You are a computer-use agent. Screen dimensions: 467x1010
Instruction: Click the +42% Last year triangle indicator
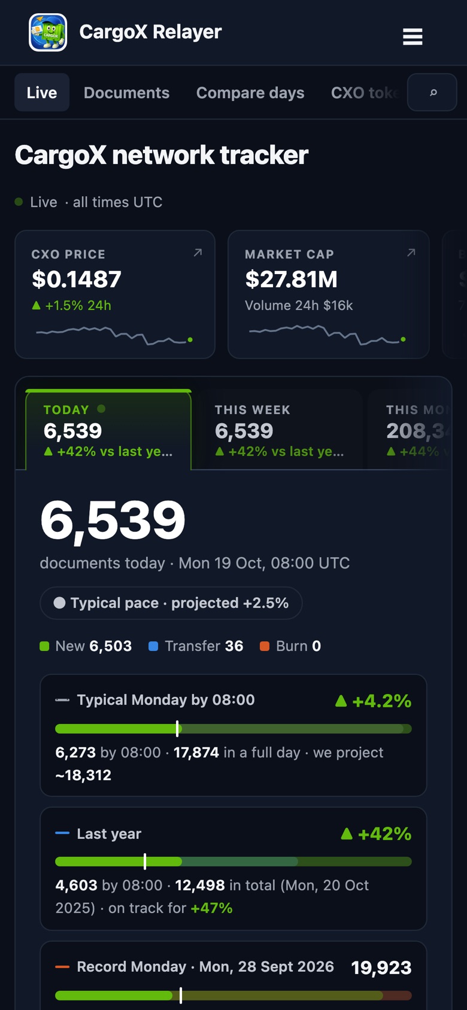click(x=346, y=833)
